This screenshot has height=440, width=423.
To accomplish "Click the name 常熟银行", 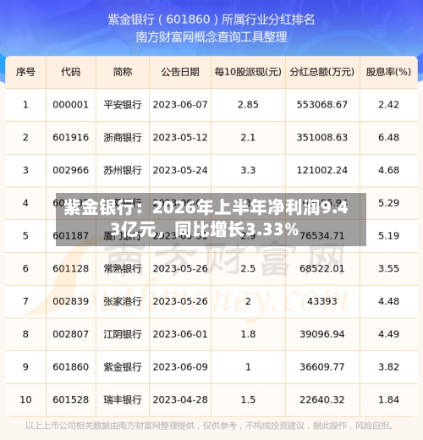I will (x=123, y=268).
